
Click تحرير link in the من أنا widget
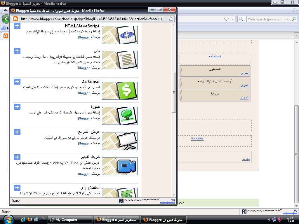pyautogui.click(x=244, y=98)
